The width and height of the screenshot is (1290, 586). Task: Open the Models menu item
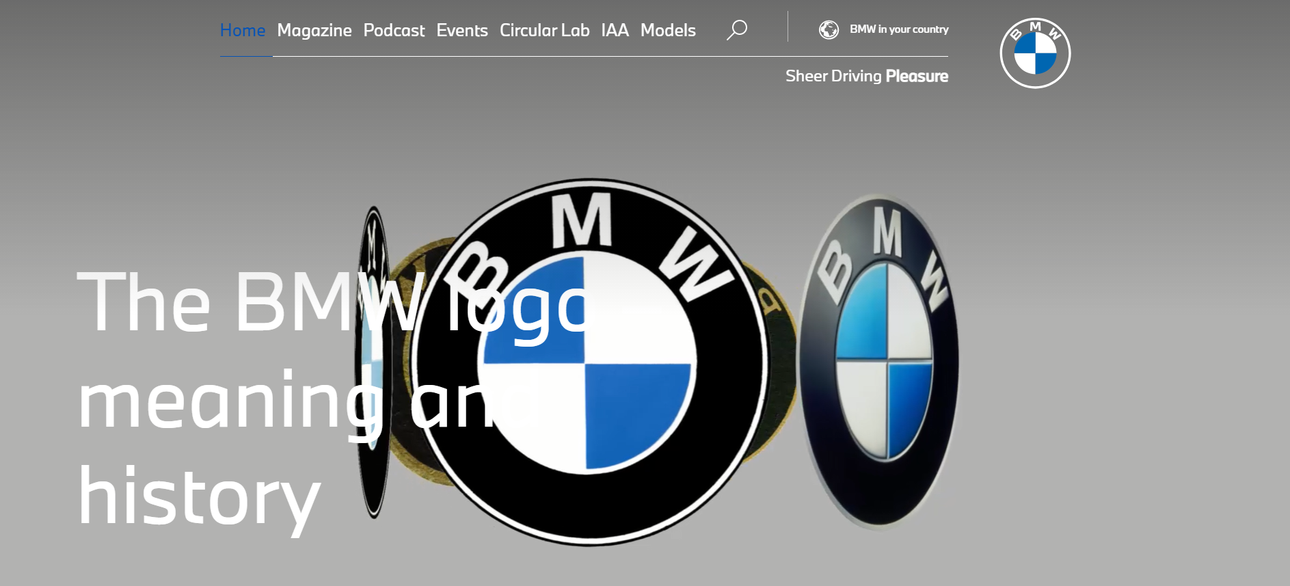pyautogui.click(x=668, y=31)
